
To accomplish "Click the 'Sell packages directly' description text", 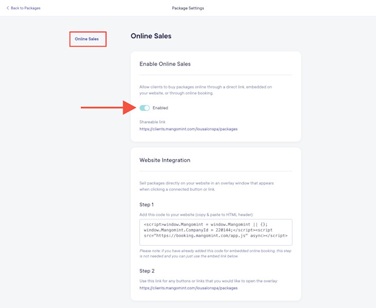I will (x=206, y=186).
